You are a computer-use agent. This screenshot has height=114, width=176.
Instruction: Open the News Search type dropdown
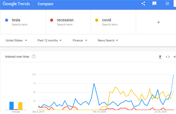pos(108,40)
